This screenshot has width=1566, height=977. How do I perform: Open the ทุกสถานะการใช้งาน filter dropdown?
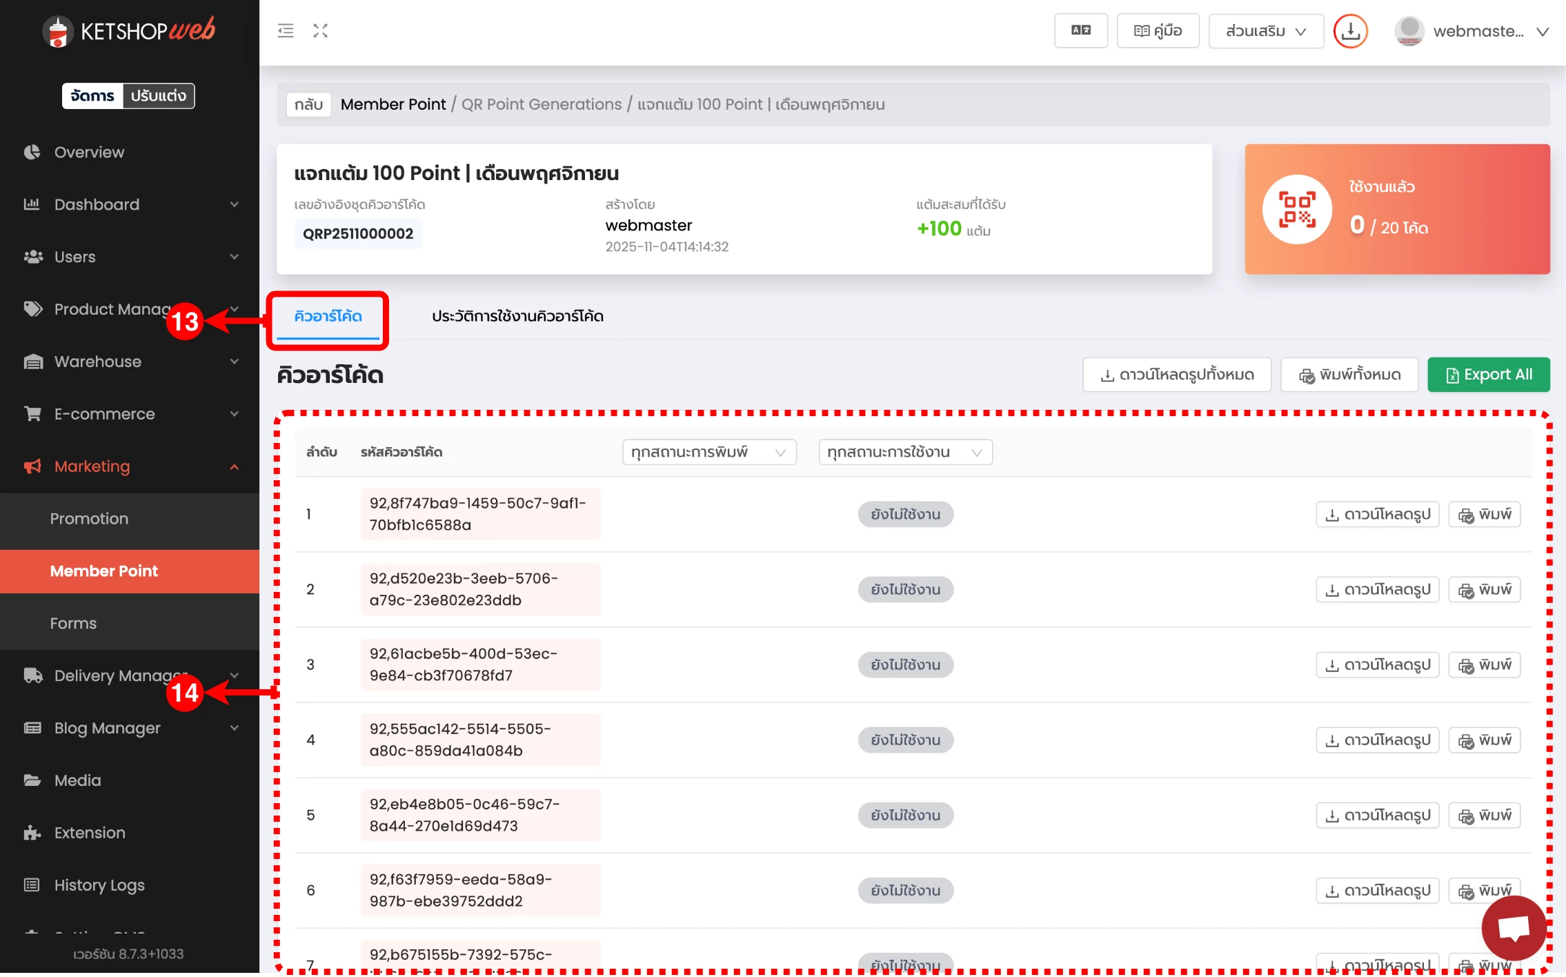point(904,452)
